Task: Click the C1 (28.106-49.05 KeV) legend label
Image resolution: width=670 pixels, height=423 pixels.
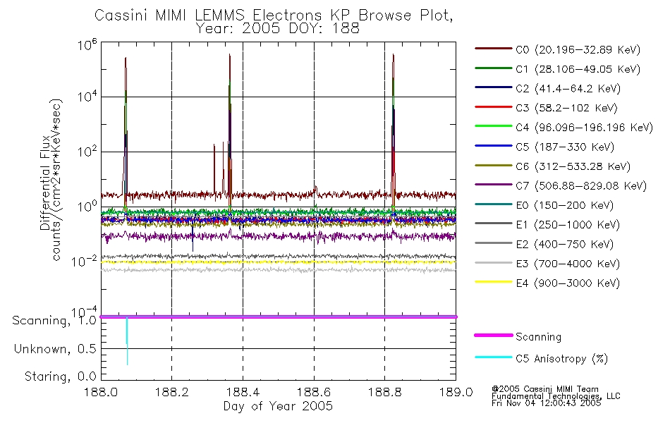Action: coord(578,69)
